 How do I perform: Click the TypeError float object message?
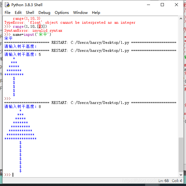tap(70, 23)
